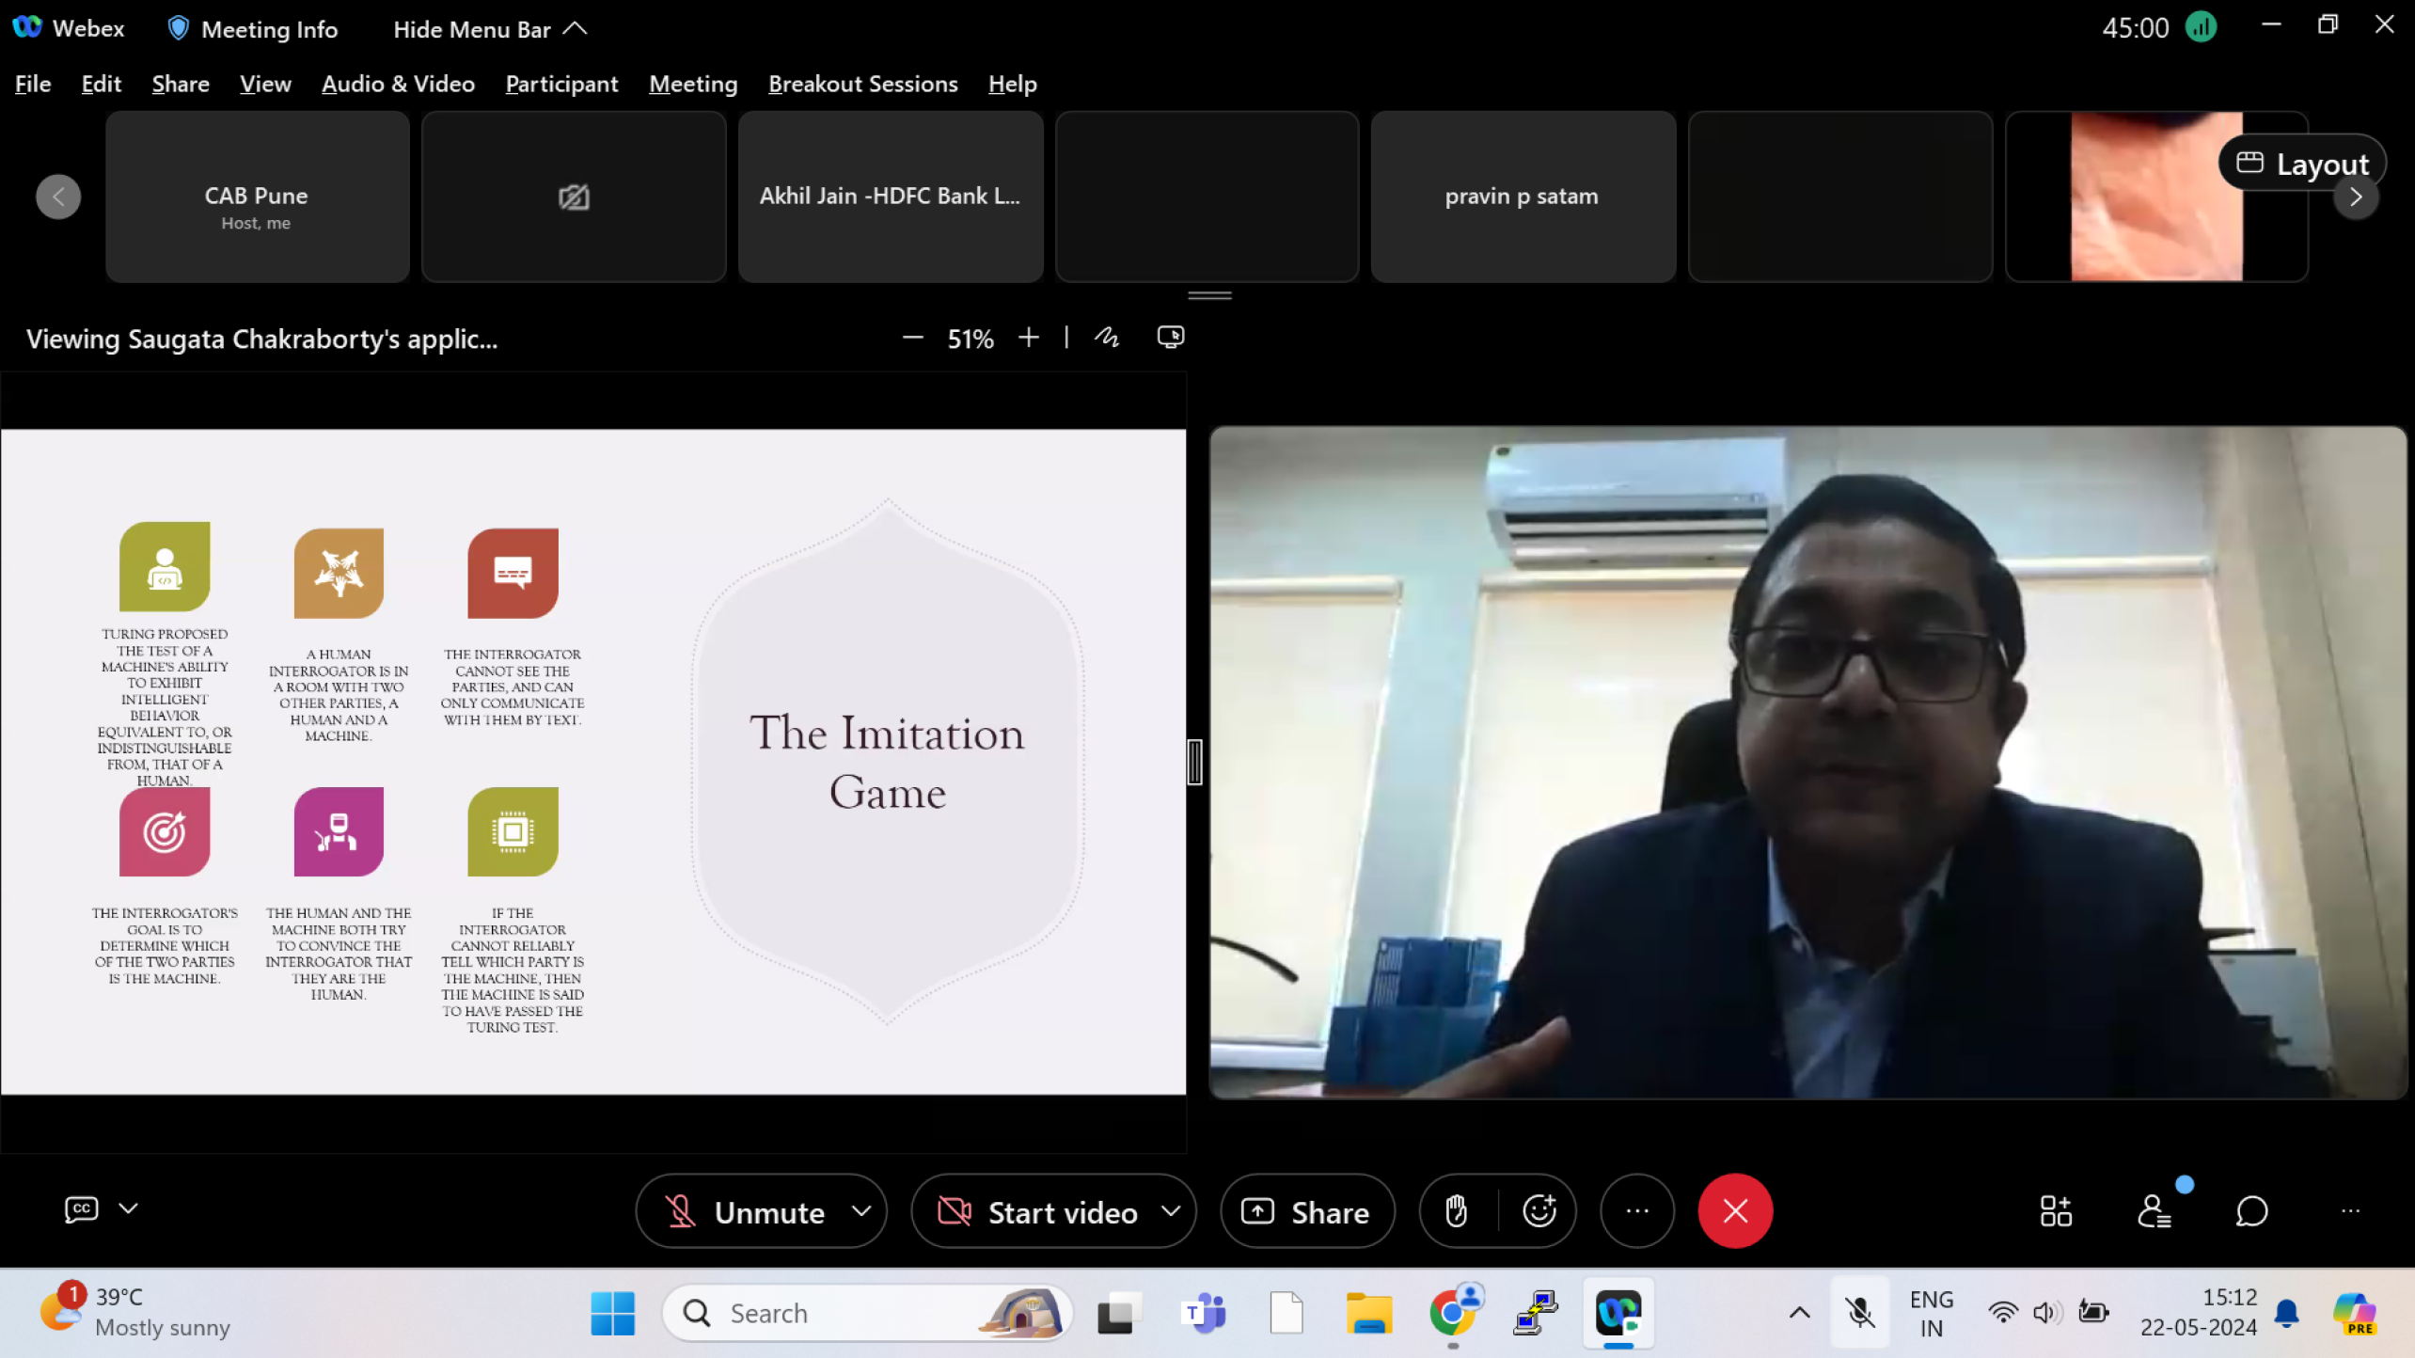Click the red leave meeting button
Viewport: 2415px width, 1358px height.
1735,1211
